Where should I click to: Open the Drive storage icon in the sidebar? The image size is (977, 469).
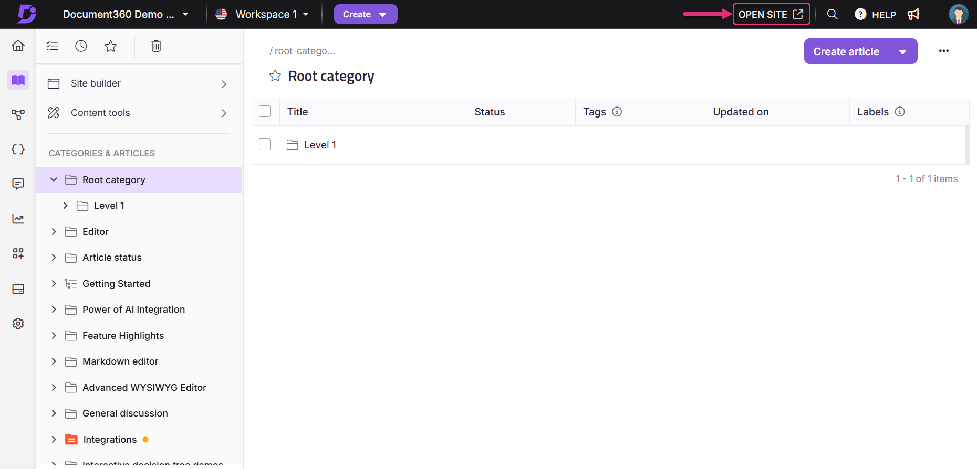point(18,289)
